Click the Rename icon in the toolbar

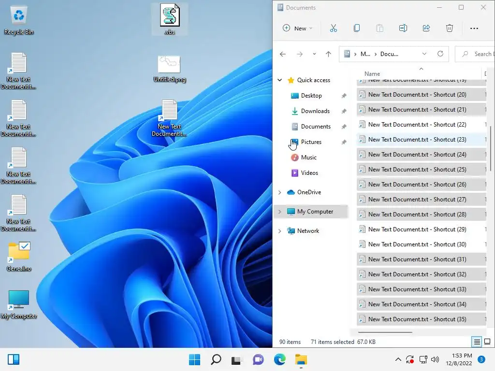coord(403,29)
